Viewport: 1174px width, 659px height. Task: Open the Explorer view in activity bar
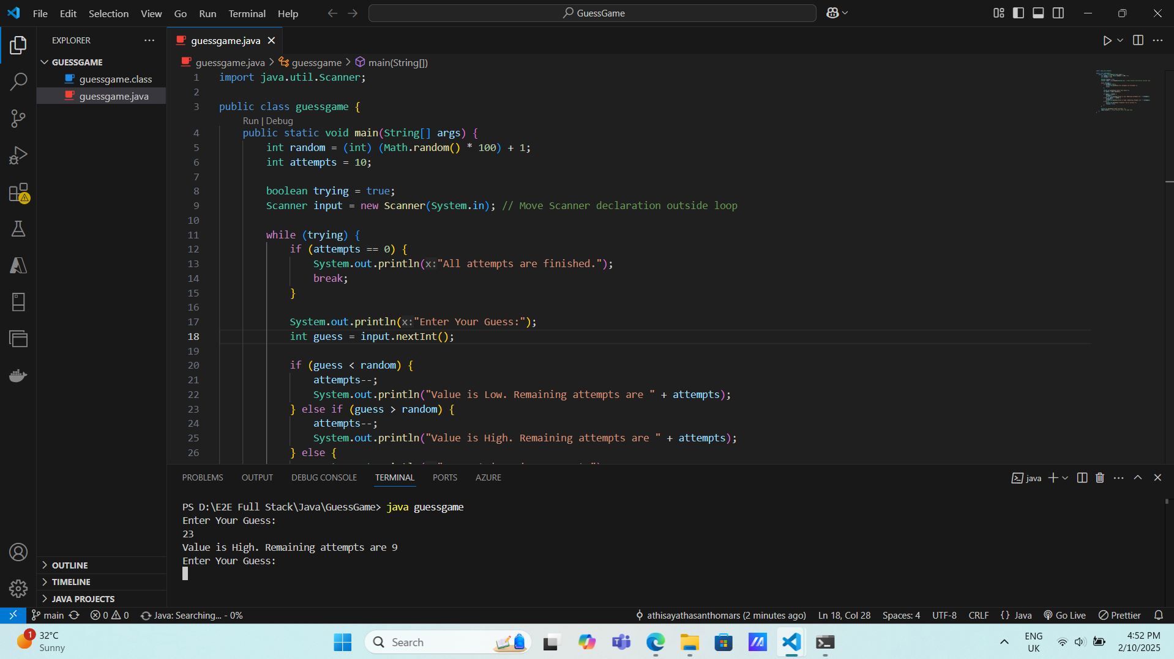click(x=18, y=45)
